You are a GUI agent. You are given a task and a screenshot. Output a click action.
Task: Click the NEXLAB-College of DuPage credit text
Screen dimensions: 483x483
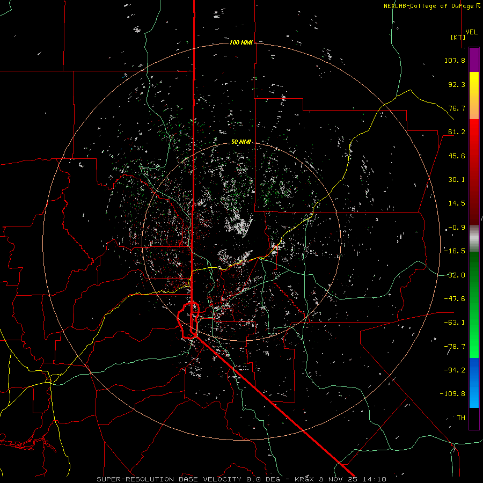coord(431,6)
